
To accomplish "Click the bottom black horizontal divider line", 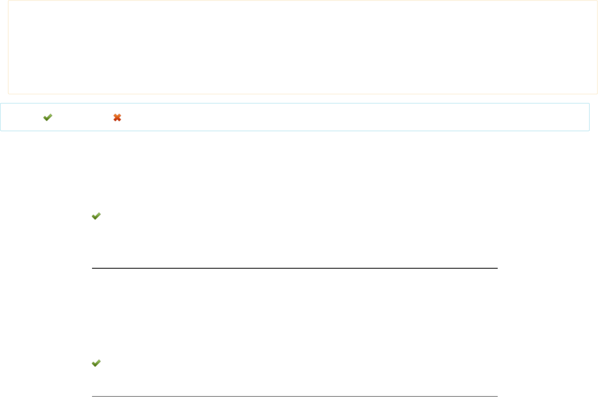I will (x=294, y=396).
